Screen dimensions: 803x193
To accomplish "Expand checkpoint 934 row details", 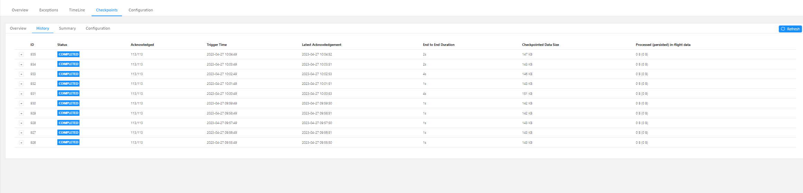I will [21, 64].
